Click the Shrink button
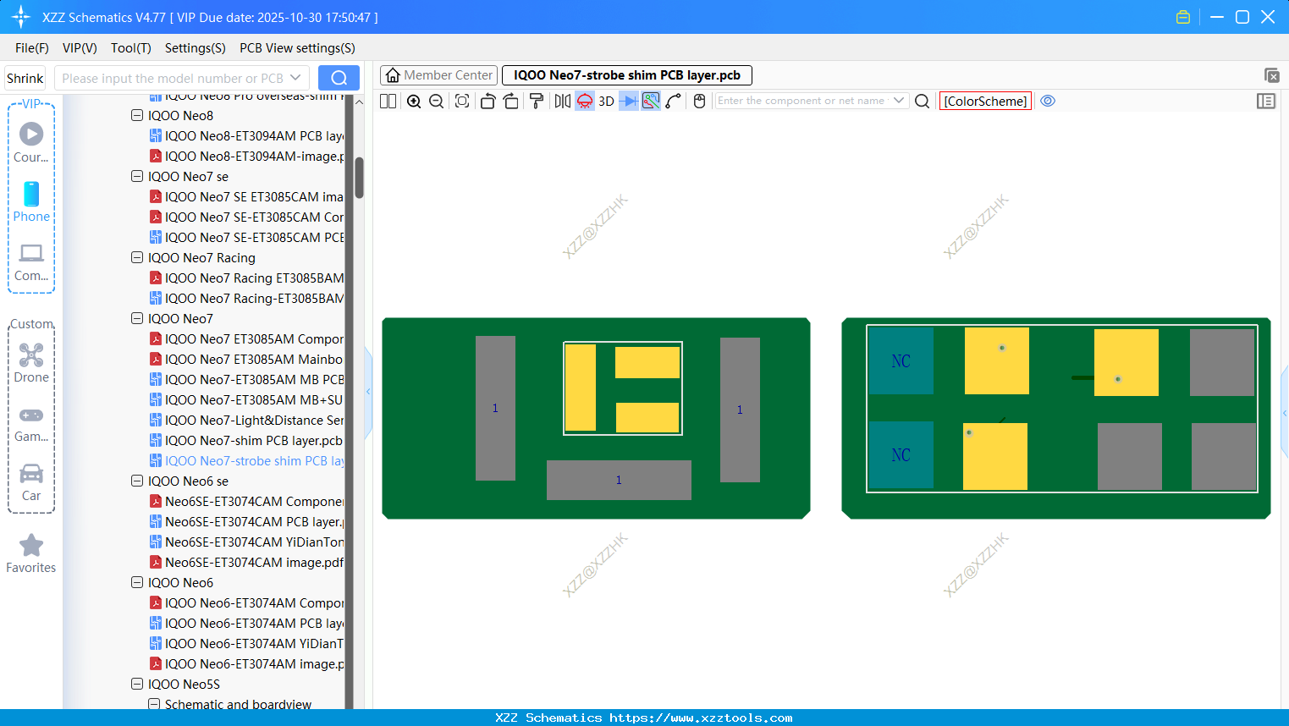This screenshot has width=1289, height=726. (x=25, y=77)
